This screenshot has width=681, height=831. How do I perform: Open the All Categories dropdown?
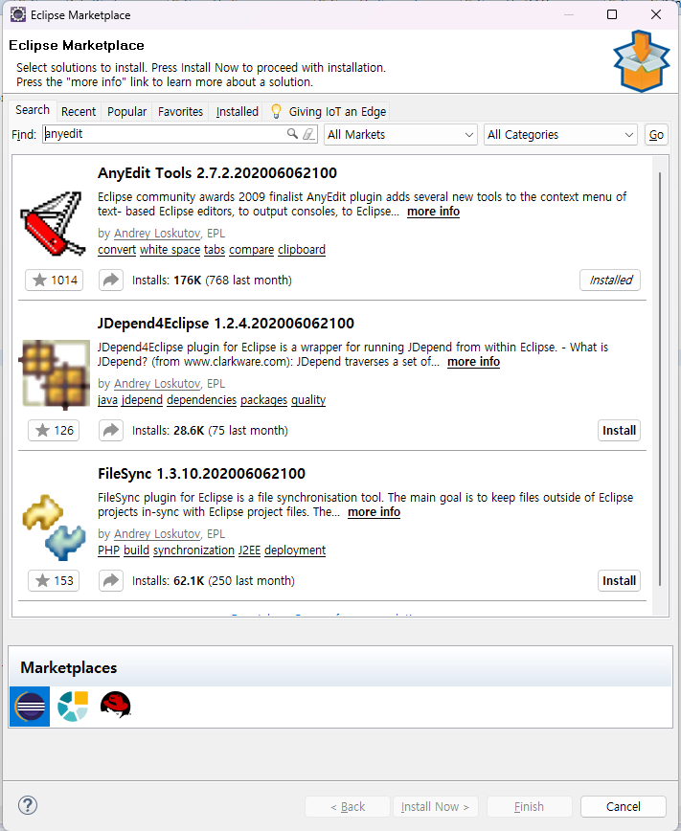coord(560,135)
